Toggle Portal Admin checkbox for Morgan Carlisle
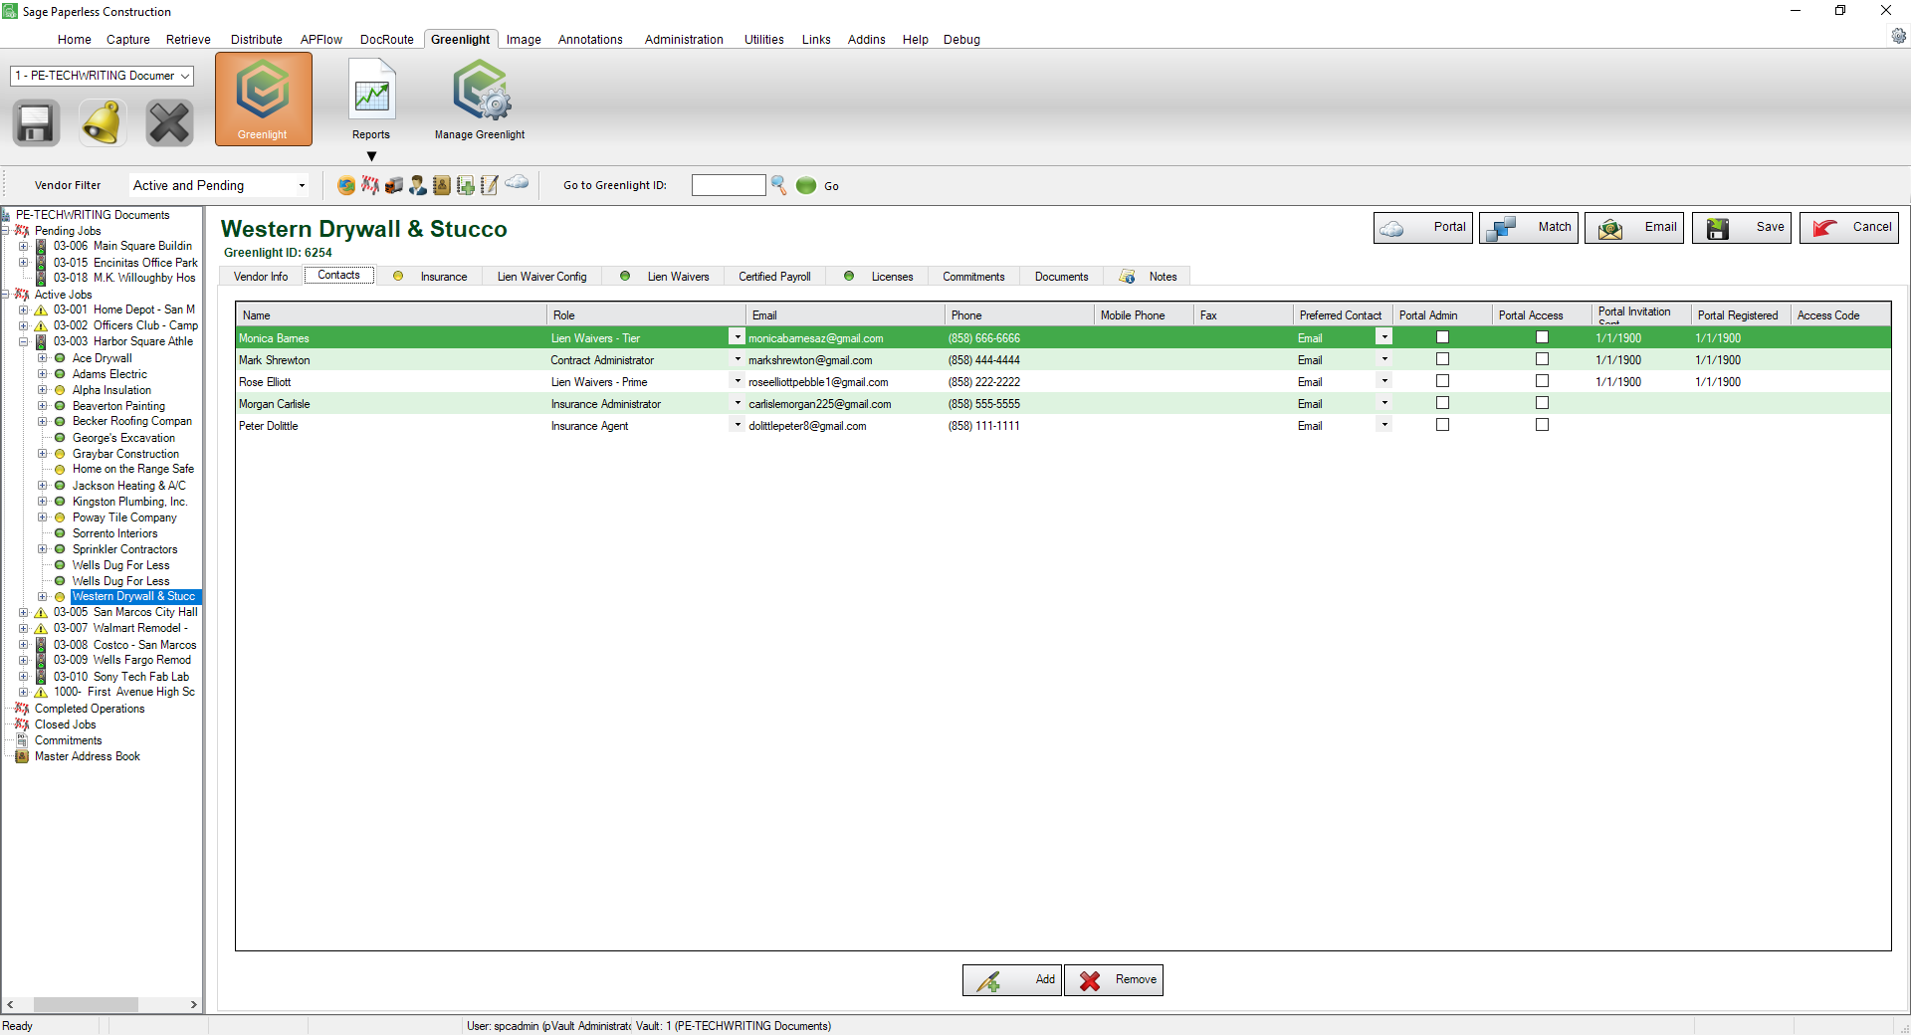The image size is (1911, 1035). tap(1442, 403)
